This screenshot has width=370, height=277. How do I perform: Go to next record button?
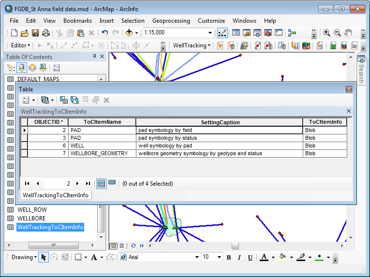point(77,184)
